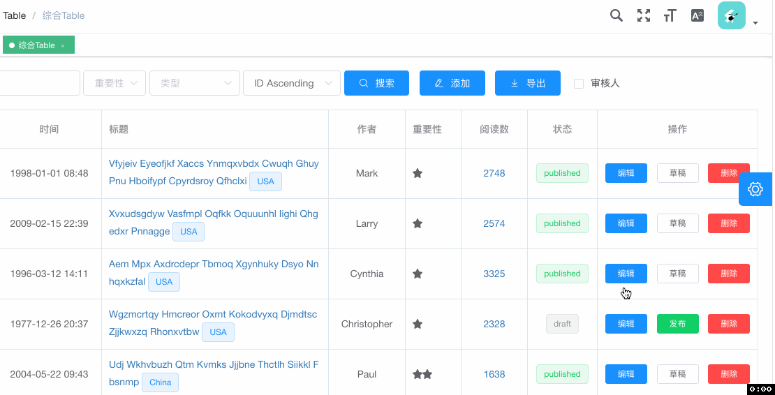
Task: Click 编辑 in Mark's row
Action: [626, 173]
